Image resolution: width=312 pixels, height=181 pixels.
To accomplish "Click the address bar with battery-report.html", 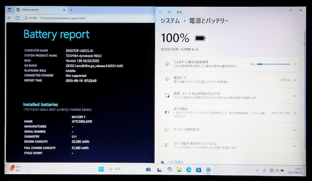I will (x=89, y=18).
